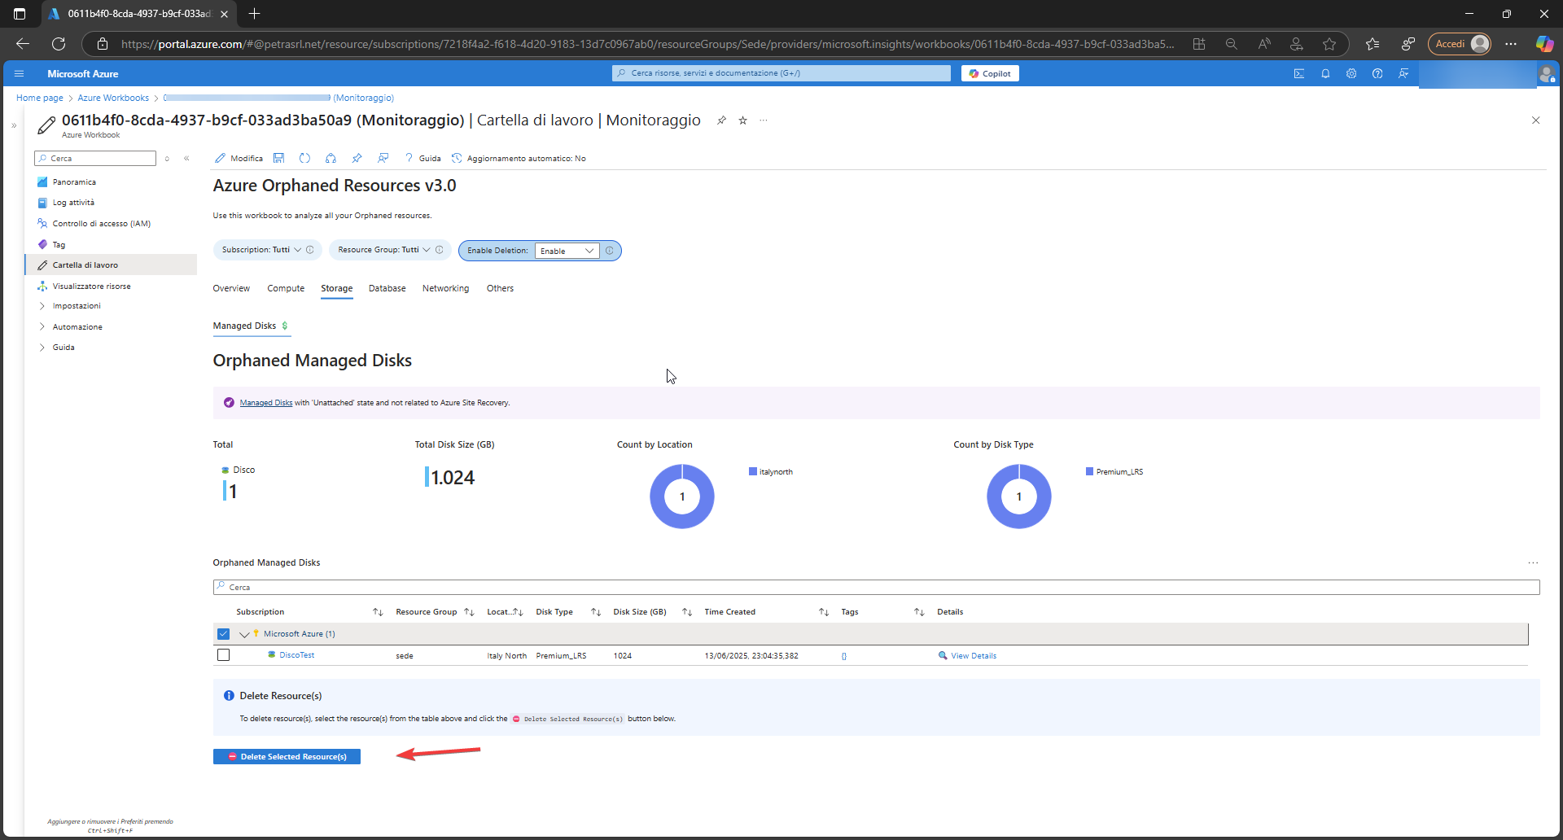The height and width of the screenshot is (840, 1563).
Task: Refresh the workbook with the toolbar icon
Action: pos(304,158)
